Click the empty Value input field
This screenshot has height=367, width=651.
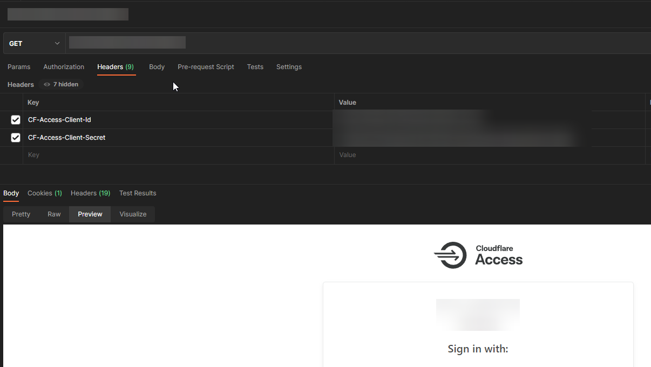490,155
